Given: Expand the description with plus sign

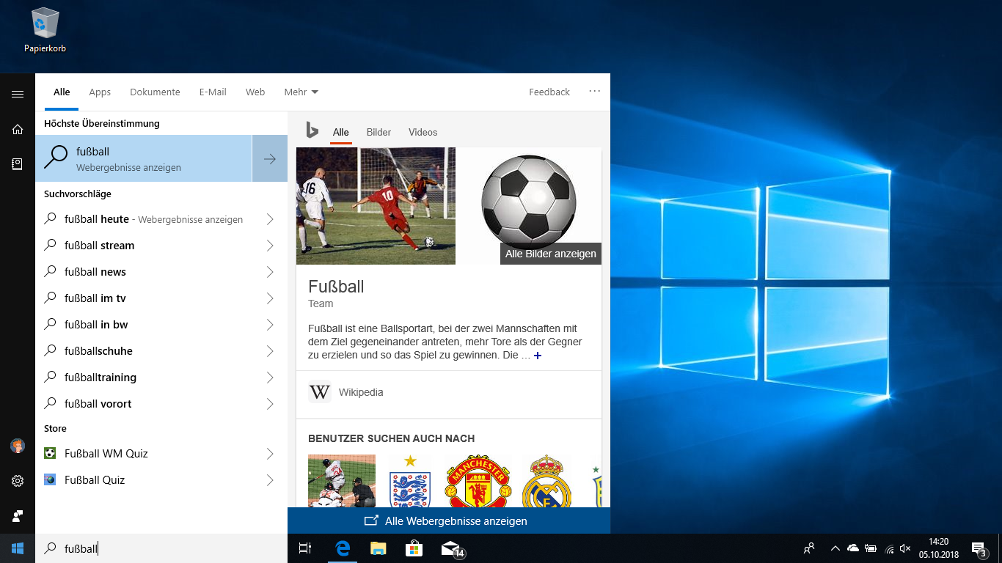Looking at the screenshot, I should (538, 356).
